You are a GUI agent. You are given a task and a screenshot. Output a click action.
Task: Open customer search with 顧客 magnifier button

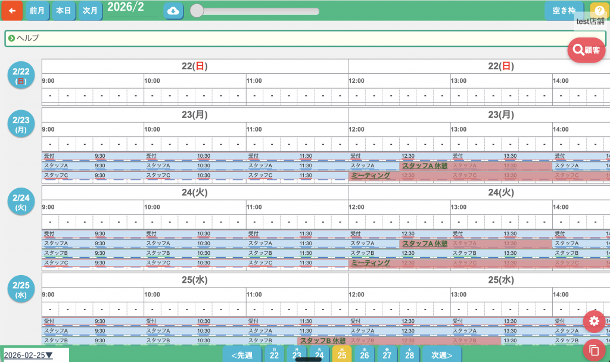[586, 50]
